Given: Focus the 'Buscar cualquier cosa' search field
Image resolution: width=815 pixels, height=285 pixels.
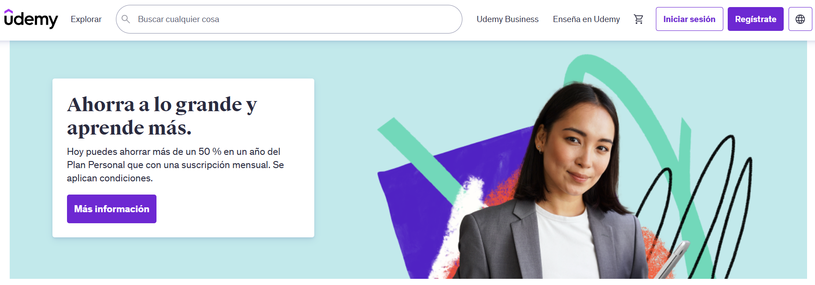Looking at the screenshot, I should pos(289,19).
